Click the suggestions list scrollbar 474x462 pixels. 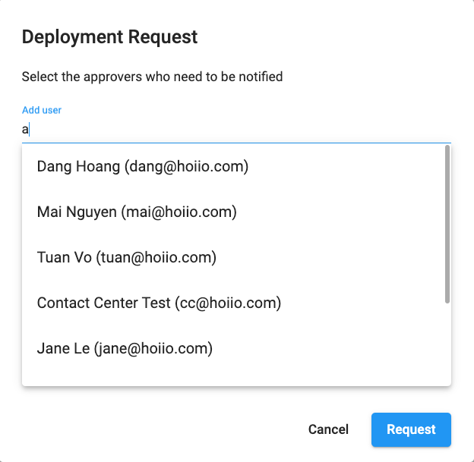(447, 224)
